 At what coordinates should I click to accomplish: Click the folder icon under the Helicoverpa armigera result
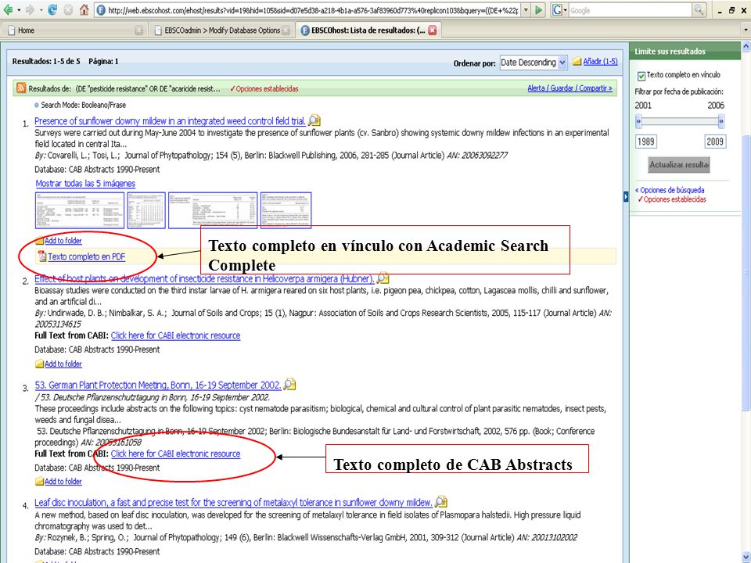pos(39,364)
